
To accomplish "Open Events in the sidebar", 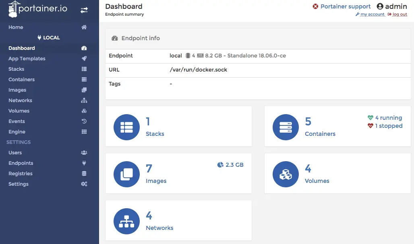I will click(x=17, y=121).
